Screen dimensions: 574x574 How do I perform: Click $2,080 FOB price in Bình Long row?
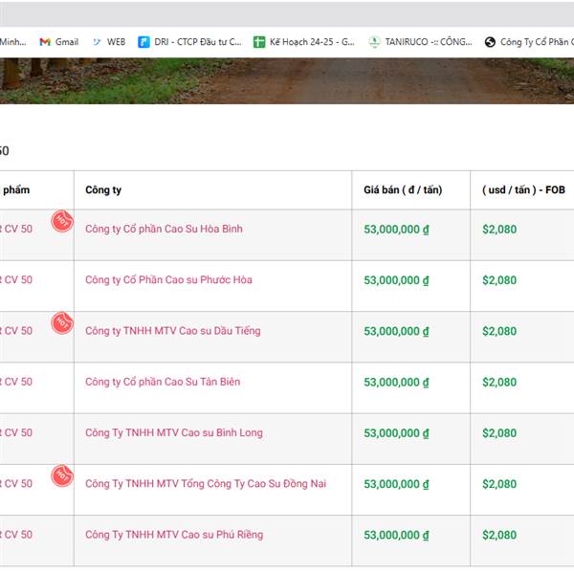pos(499,433)
